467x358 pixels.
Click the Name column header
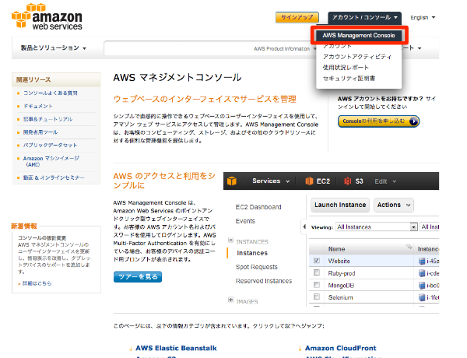[x=336, y=249]
